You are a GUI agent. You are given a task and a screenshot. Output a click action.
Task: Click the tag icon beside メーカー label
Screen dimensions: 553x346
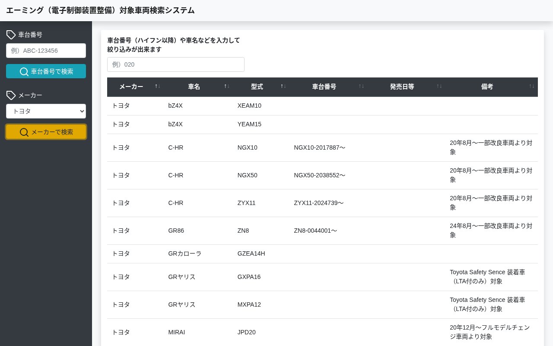click(11, 95)
